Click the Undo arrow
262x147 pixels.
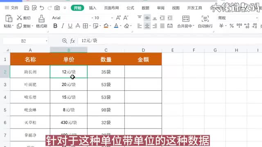tap(42, 8)
